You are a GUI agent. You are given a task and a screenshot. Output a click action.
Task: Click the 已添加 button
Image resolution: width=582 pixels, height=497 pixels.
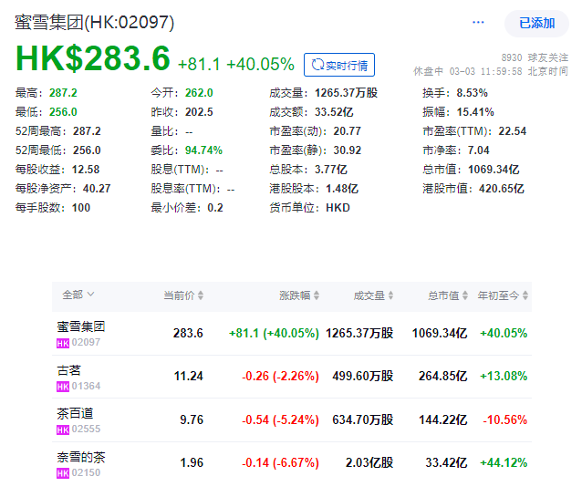536,24
